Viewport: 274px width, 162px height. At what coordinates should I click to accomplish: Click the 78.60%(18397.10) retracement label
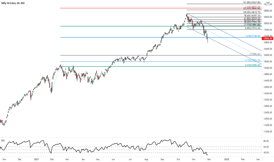point(252,16)
